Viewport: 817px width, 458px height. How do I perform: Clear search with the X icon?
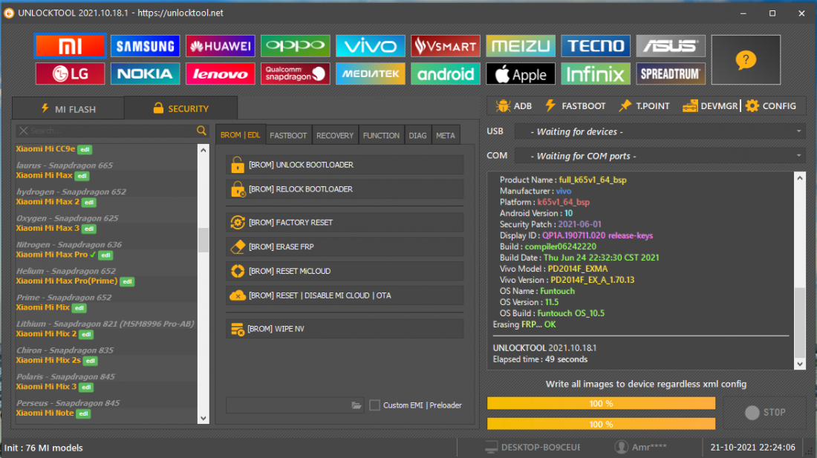tap(24, 131)
